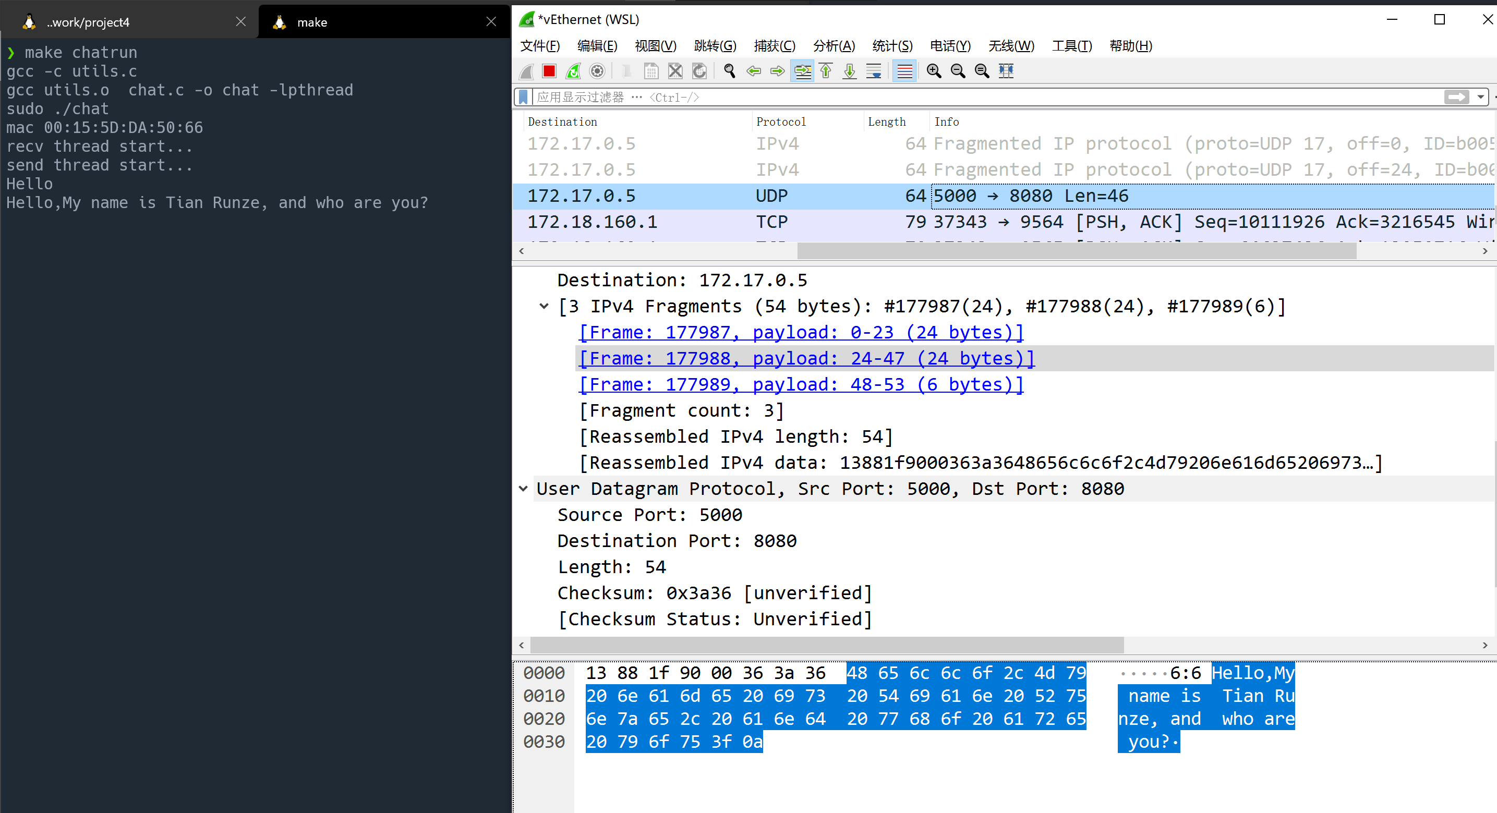Open the 统计(S) menu

click(x=892, y=46)
